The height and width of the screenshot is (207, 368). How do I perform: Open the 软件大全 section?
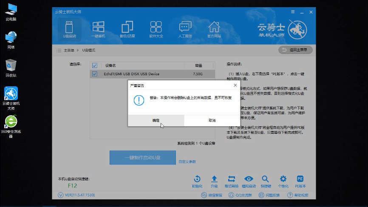coord(156,30)
